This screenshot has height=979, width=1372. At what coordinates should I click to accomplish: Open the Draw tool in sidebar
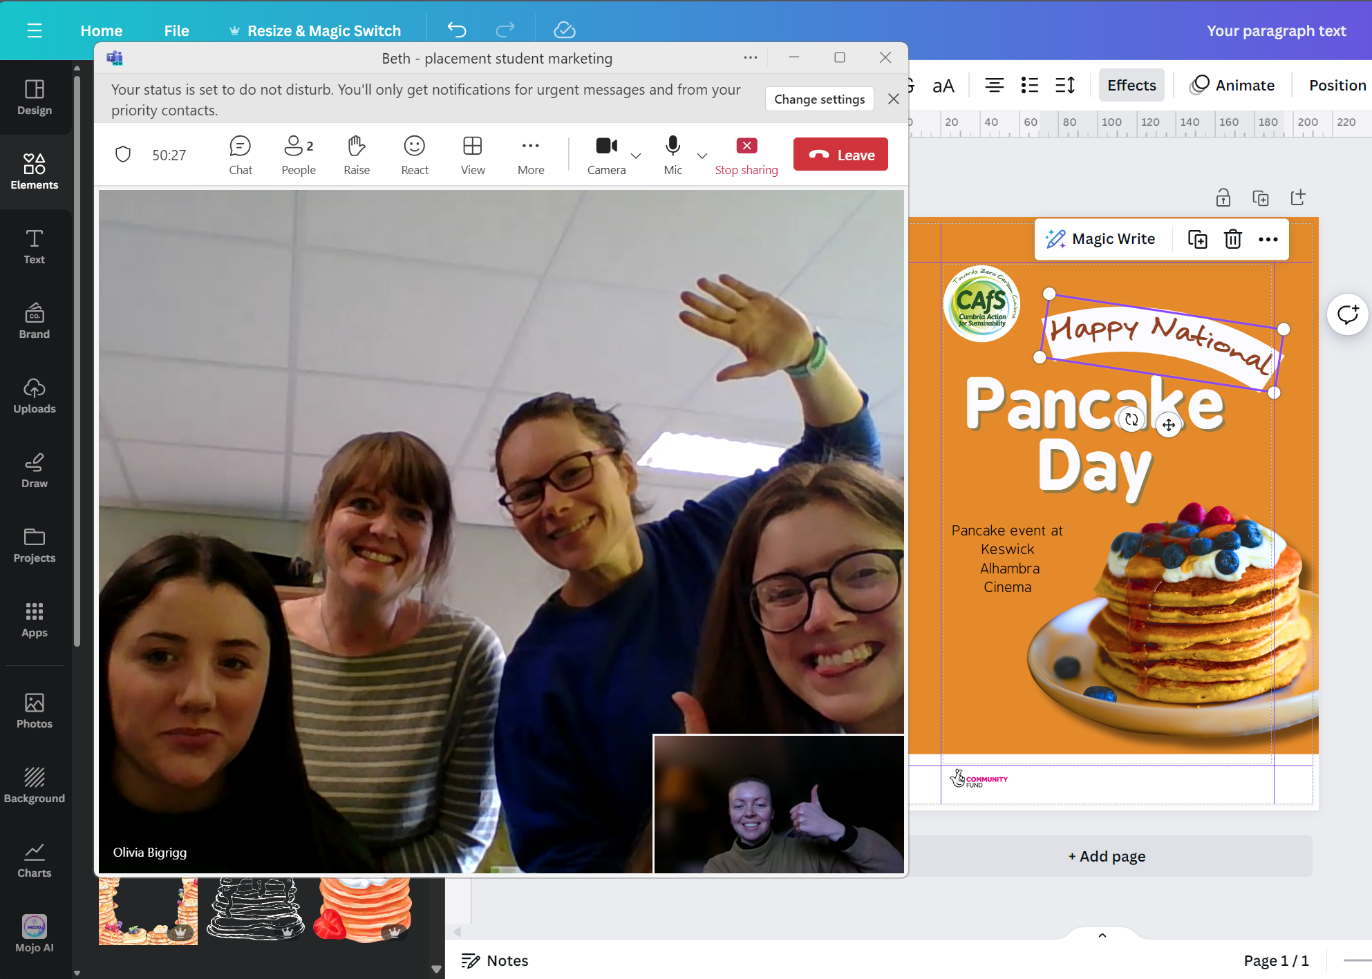pos(34,471)
